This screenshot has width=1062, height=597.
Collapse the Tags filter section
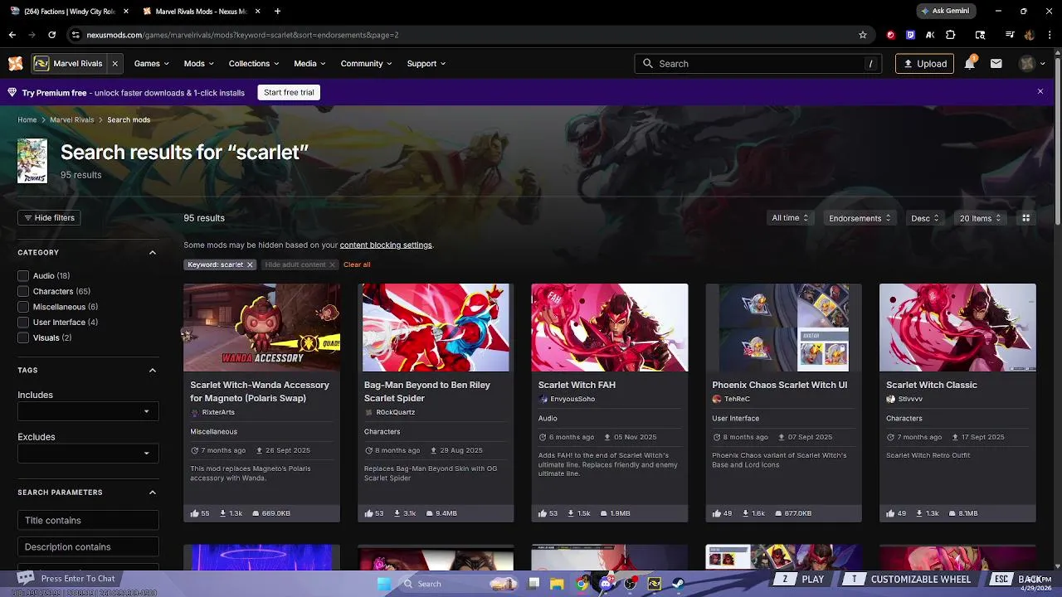(153, 371)
